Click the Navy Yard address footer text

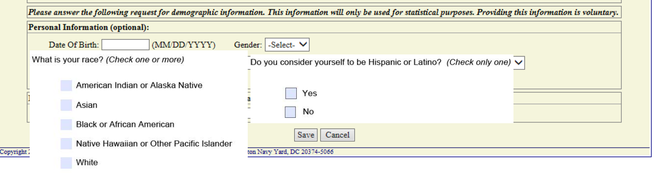click(291, 152)
